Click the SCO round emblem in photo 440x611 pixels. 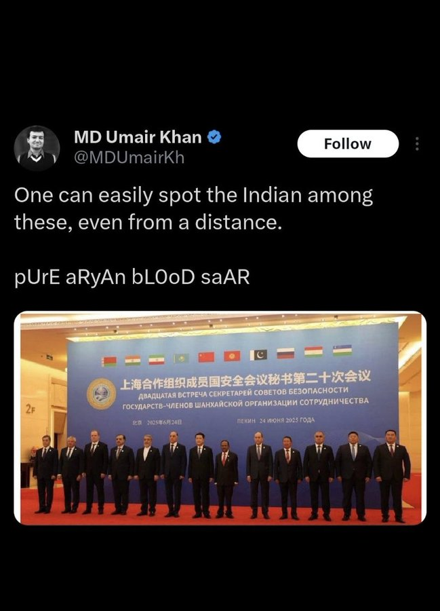pos(102,394)
